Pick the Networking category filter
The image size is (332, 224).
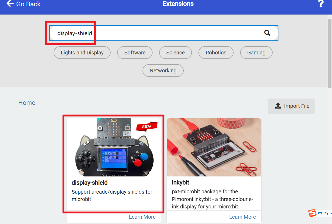coord(163,71)
